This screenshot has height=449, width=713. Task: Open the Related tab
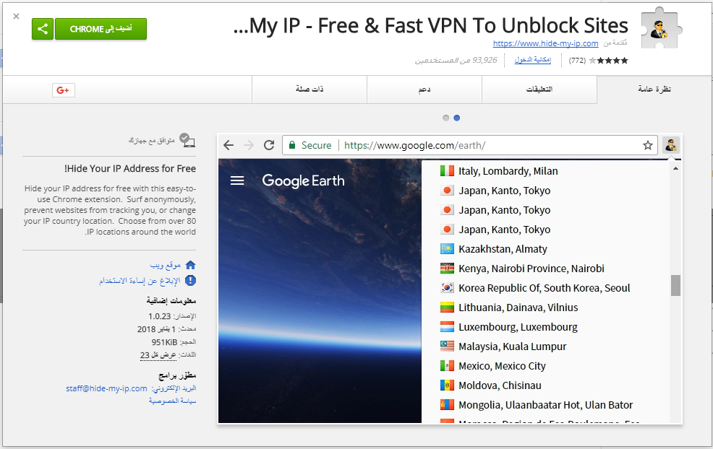(x=309, y=90)
